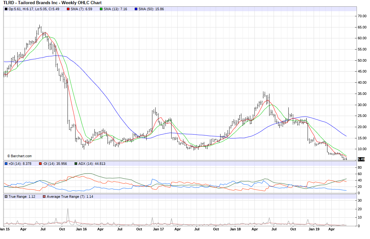Click the dark green ADX (14) legend swatch

[x=76, y=164]
